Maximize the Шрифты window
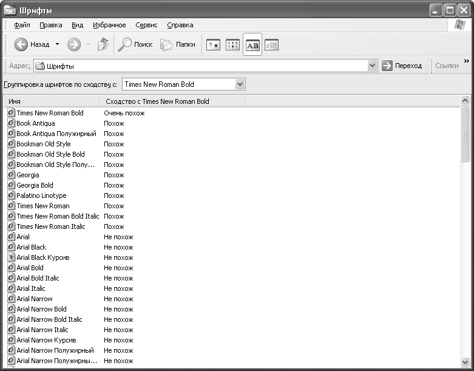Viewport: 474px width, 371px height. pos(450,10)
